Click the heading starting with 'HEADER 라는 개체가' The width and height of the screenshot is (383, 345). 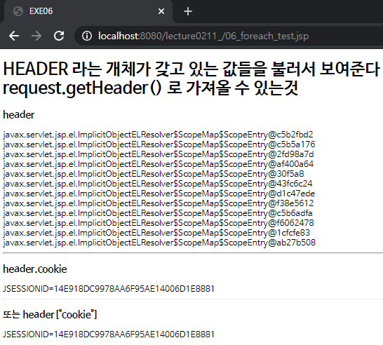click(x=191, y=69)
